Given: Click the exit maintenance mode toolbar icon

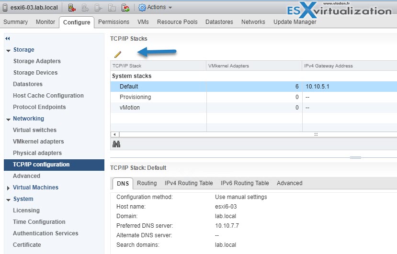Looking at the screenshot, I should point(85,8).
